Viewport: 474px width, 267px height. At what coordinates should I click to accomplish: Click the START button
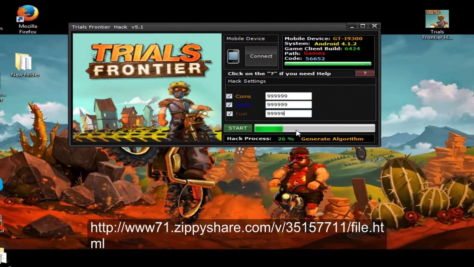238,128
